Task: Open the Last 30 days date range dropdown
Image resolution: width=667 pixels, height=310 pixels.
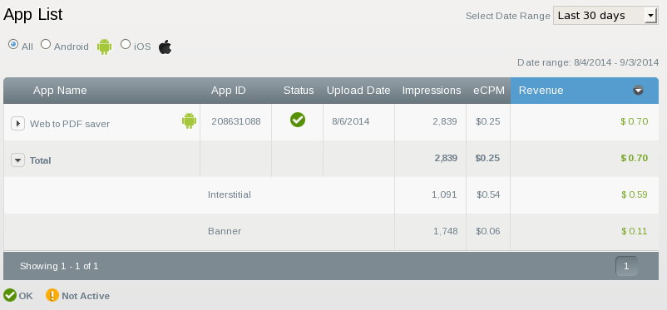Action: [605, 16]
